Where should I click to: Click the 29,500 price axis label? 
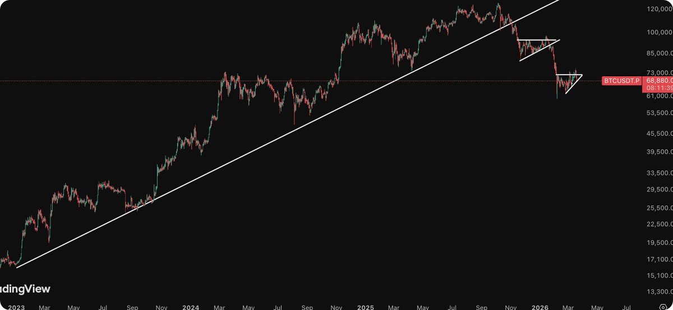pyautogui.click(x=660, y=189)
